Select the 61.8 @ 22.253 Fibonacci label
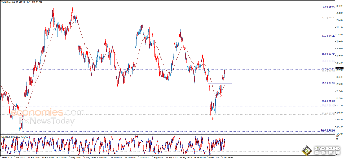Screen dimensions: 344x160 point(328,83)
